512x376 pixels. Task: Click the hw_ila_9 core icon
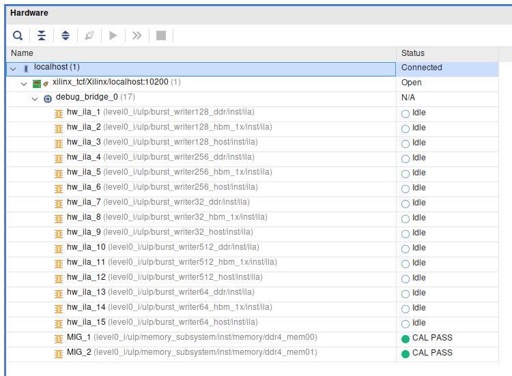(59, 234)
